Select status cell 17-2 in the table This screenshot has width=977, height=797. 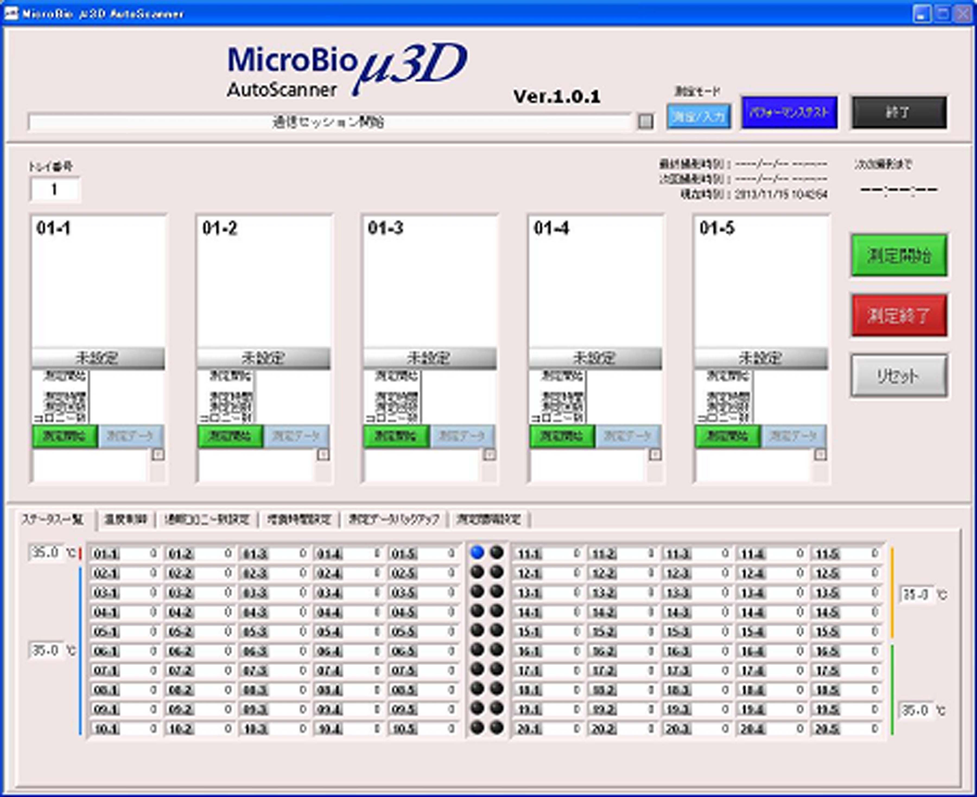(x=623, y=671)
